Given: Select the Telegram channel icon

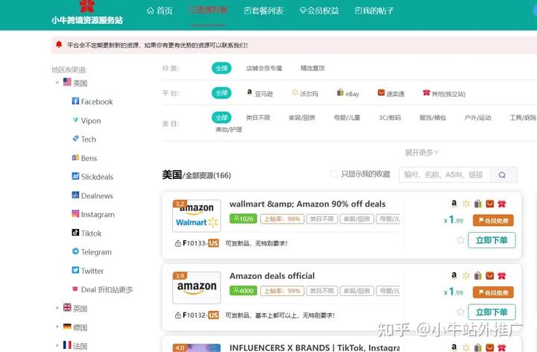Looking at the screenshot, I should click(x=75, y=251).
